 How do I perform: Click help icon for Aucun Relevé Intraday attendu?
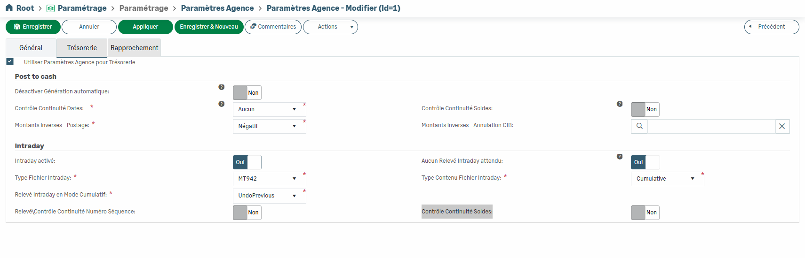pyautogui.click(x=620, y=157)
